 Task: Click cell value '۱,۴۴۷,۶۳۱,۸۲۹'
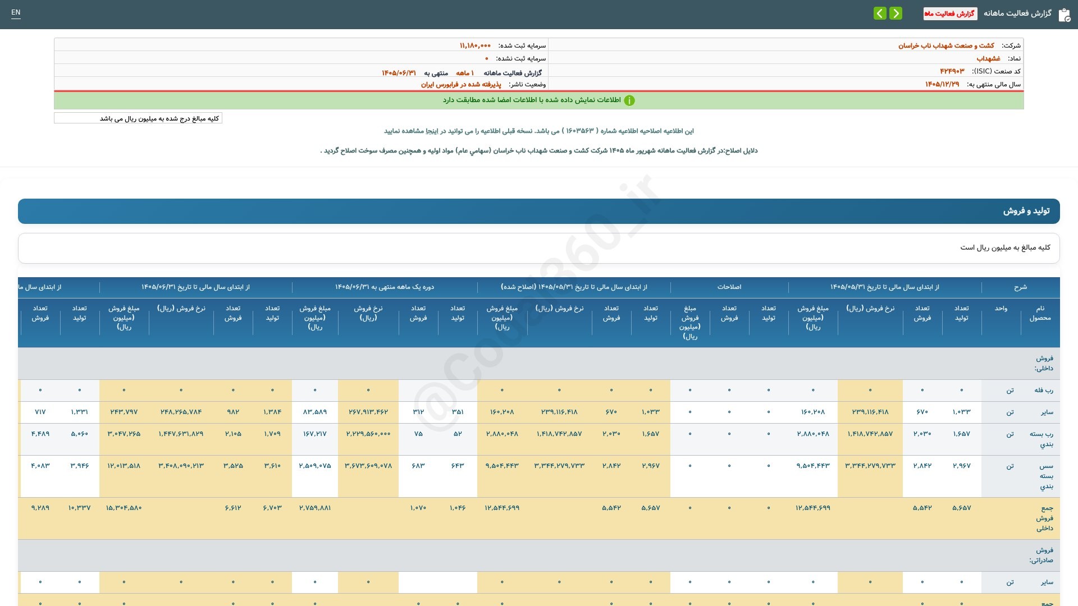pos(181,434)
